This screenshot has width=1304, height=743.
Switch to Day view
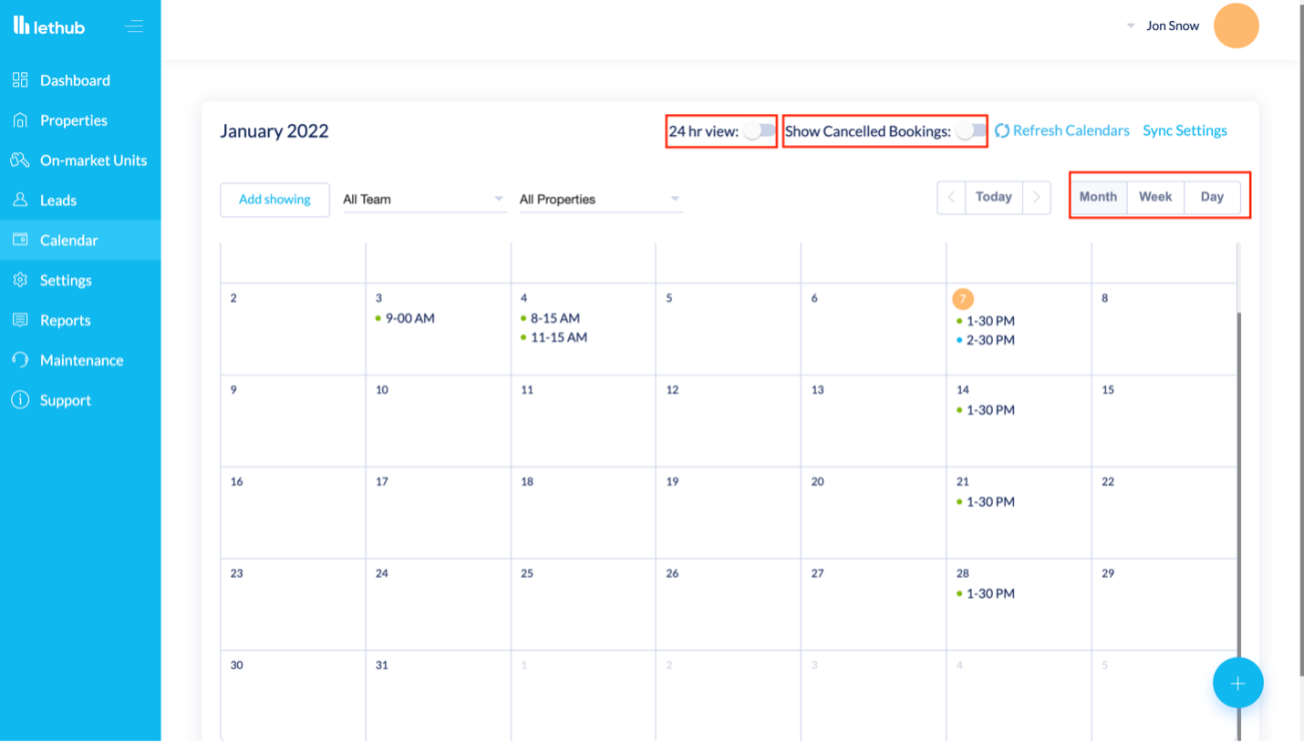click(1212, 196)
